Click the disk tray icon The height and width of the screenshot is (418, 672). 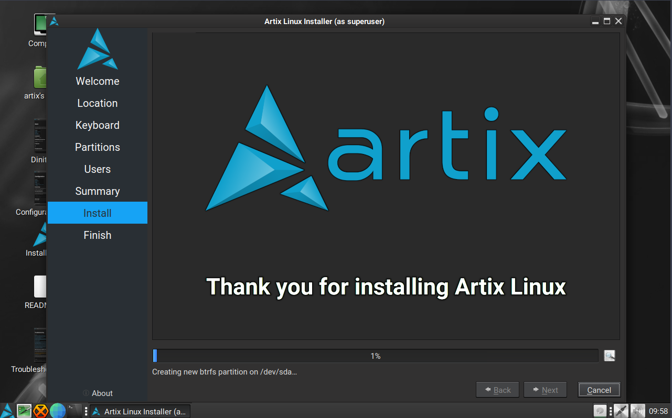(600, 411)
